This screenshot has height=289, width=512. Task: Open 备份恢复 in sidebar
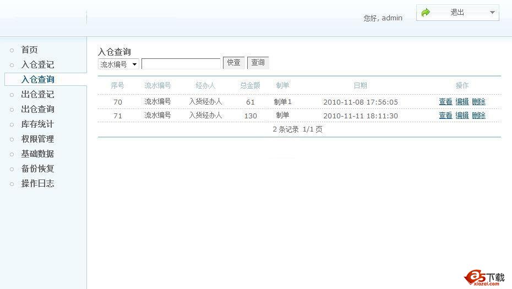click(37, 168)
